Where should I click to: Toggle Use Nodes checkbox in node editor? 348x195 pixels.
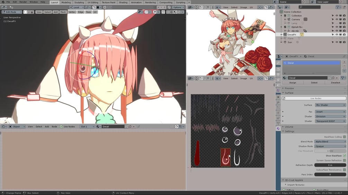click(61, 127)
